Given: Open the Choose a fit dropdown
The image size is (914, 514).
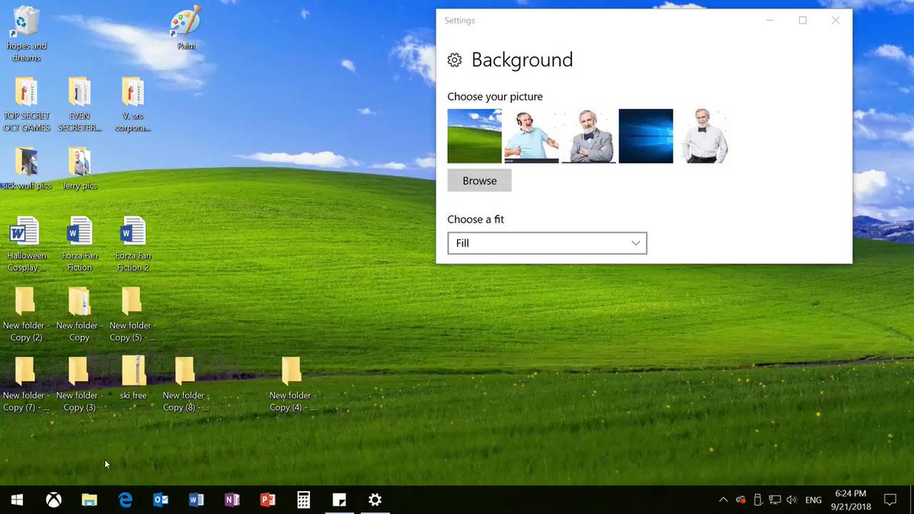Looking at the screenshot, I should point(547,243).
